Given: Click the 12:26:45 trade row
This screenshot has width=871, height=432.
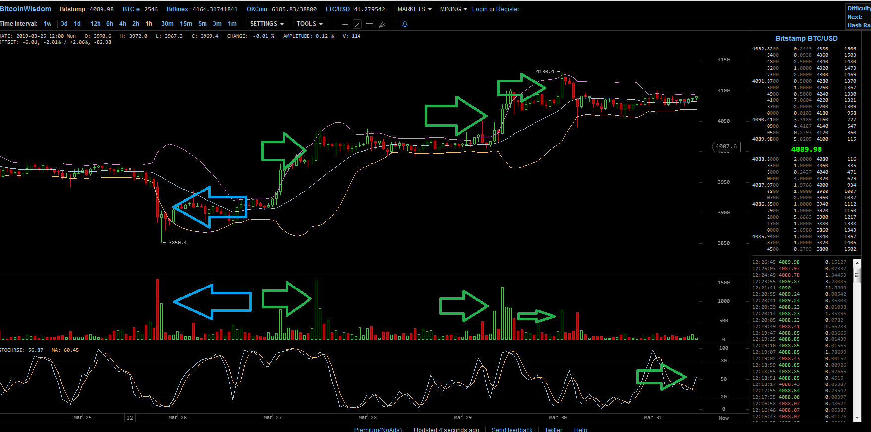Looking at the screenshot, I should coord(799,262).
